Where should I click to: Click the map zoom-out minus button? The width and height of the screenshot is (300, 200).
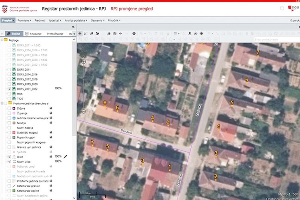(84, 111)
